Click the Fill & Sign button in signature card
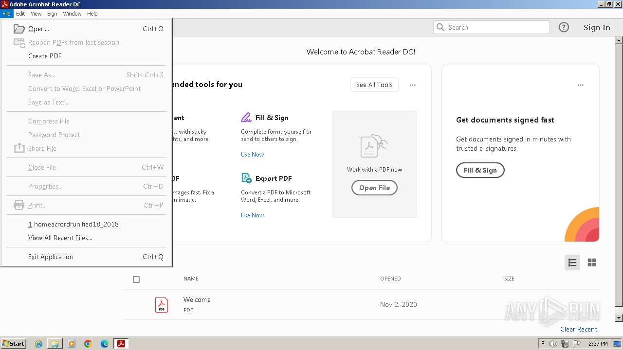 480,170
